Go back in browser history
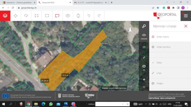This screenshot has height=107, width=191. coord(3,8)
